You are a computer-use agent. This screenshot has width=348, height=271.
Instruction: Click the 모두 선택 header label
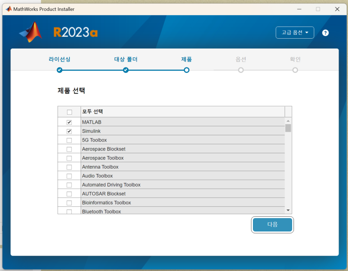coord(93,111)
